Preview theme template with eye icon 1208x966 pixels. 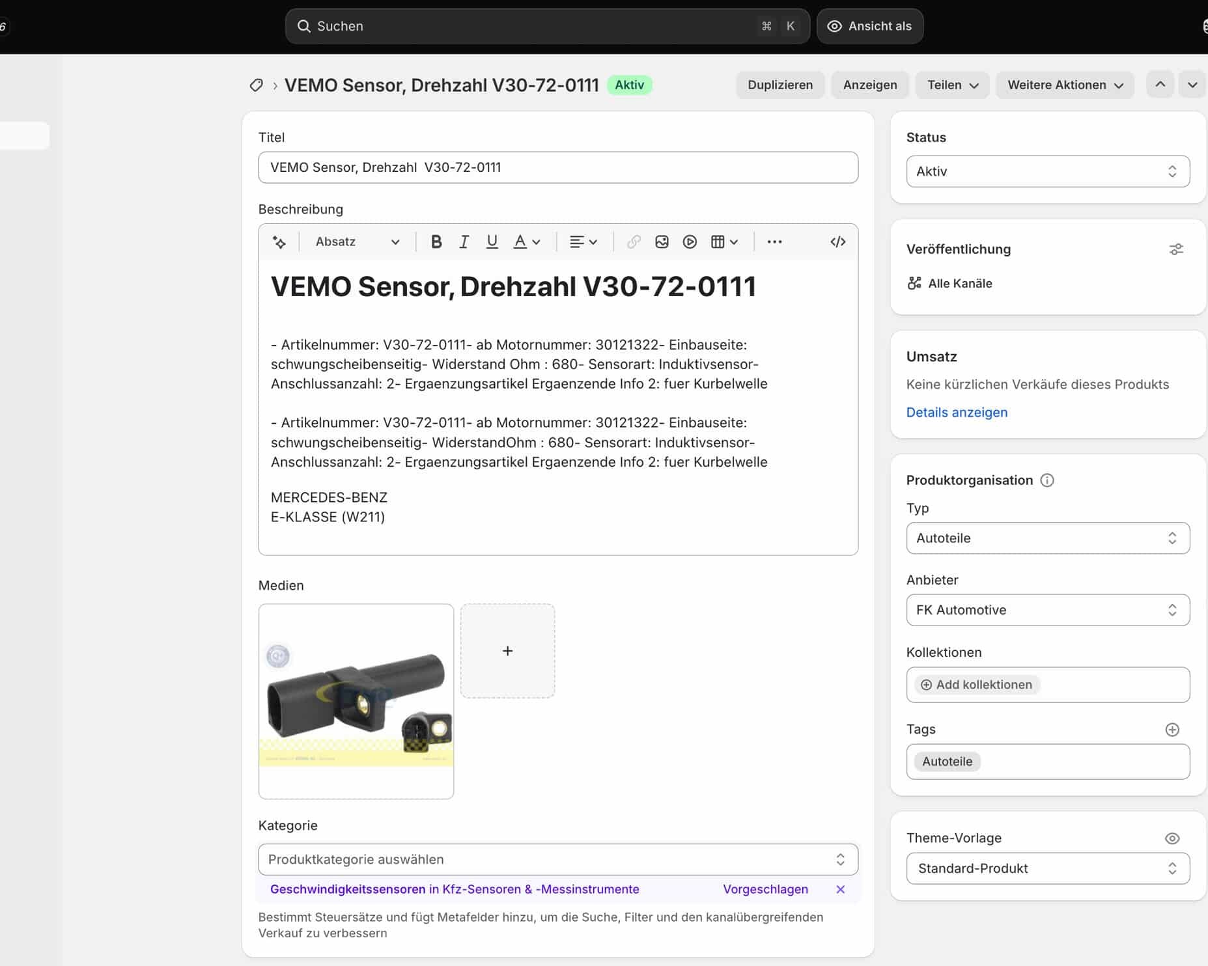[x=1172, y=838]
